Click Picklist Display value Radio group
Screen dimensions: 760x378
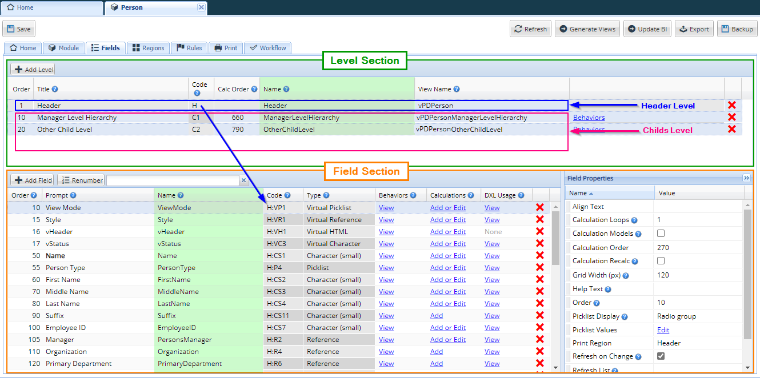pyautogui.click(x=677, y=316)
